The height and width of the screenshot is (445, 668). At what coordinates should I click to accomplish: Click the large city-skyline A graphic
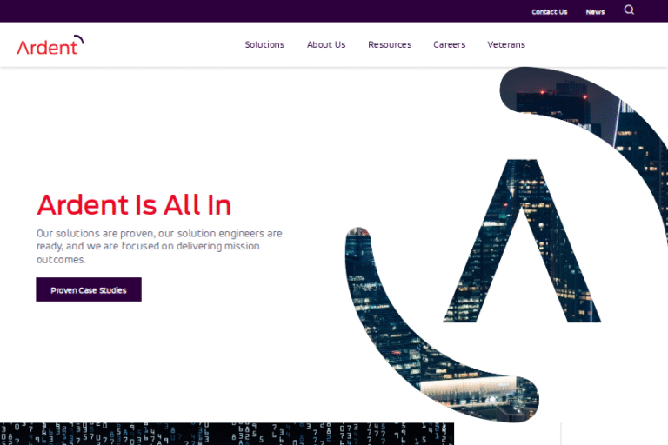click(522, 241)
